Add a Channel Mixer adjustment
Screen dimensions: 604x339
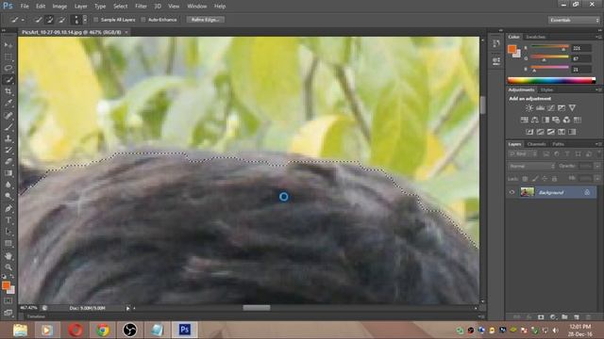566,120
